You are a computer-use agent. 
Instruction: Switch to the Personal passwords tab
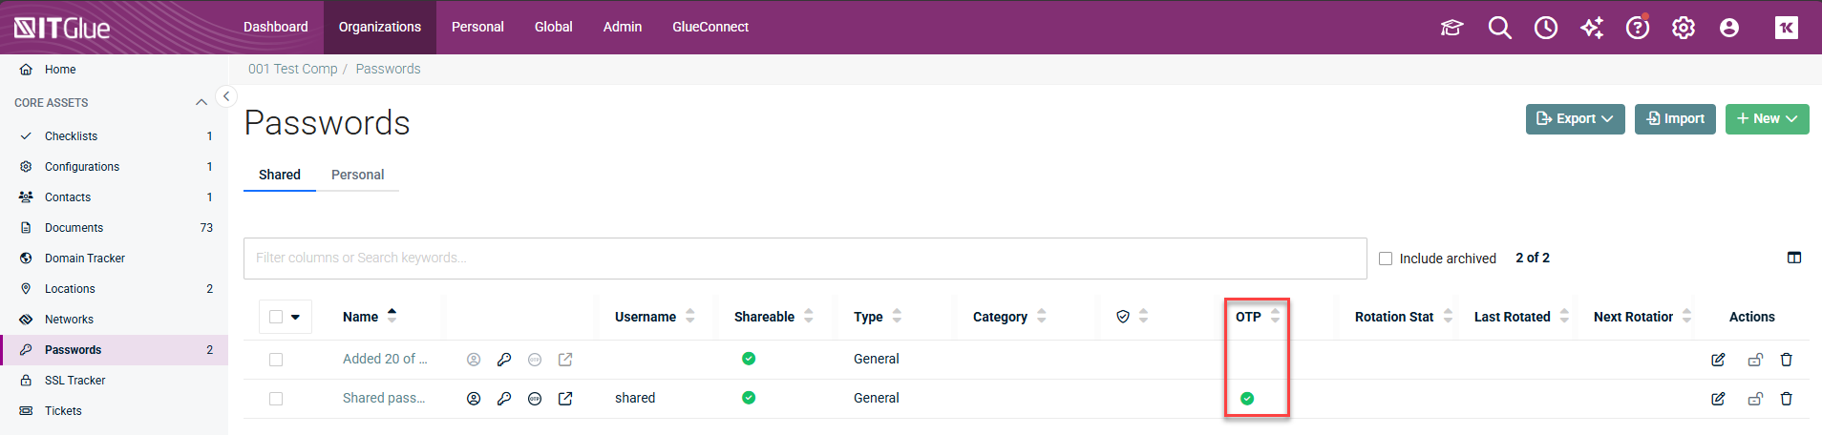coord(357,175)
